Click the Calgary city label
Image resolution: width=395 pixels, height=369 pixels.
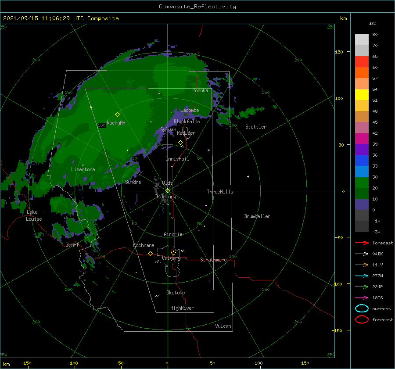pyautogui.click(x=171, y=258)
